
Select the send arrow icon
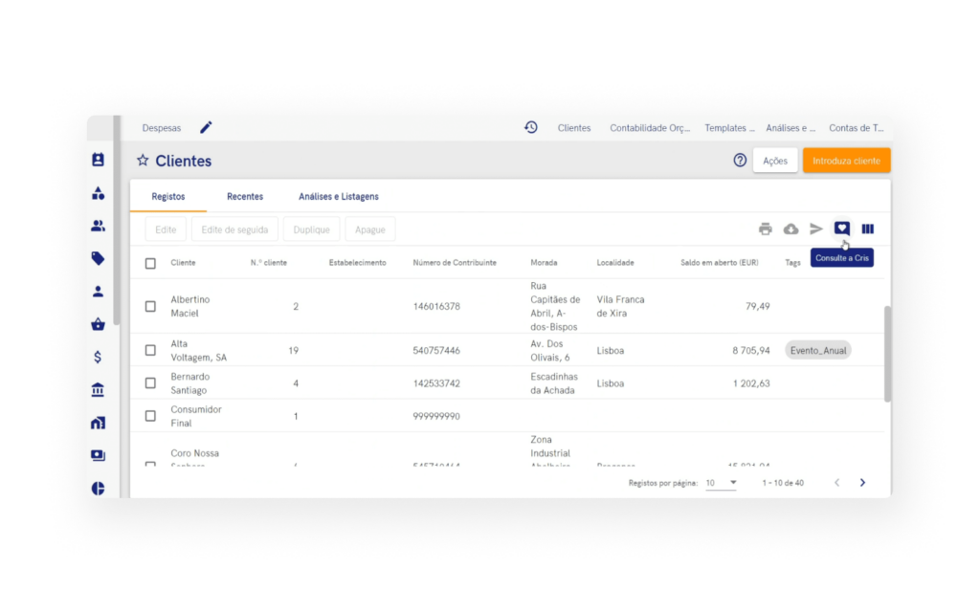[x=815, y=229]
